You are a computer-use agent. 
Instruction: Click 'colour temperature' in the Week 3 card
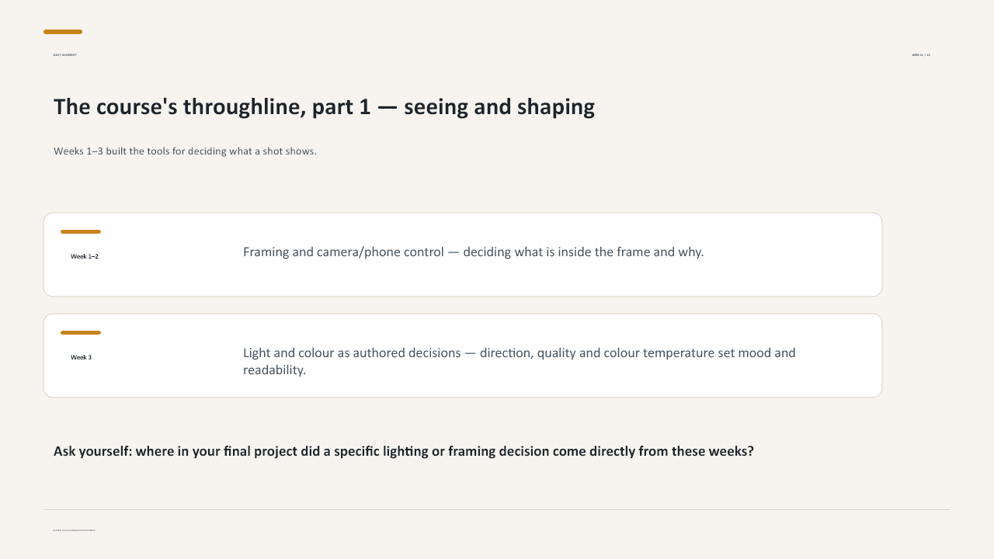coord(659,352)
